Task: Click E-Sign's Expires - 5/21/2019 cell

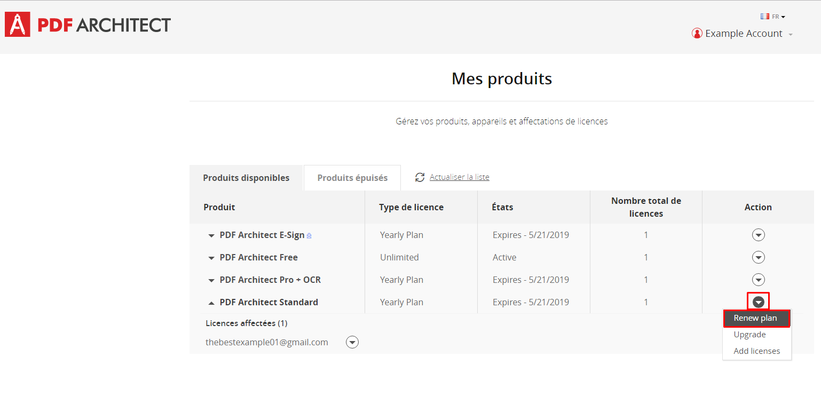Action: pos(531,235)
